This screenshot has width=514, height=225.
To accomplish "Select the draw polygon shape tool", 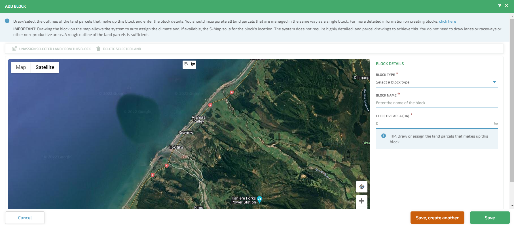I will click(x=193, y=64).
